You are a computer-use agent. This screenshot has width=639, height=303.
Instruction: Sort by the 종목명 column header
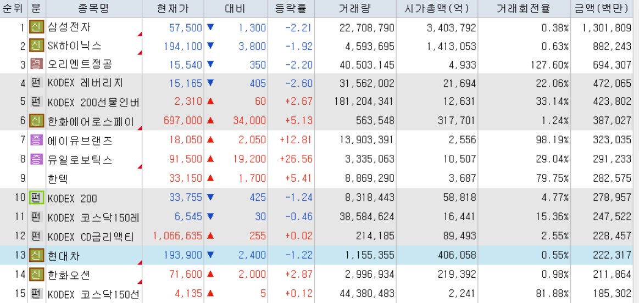94,9
